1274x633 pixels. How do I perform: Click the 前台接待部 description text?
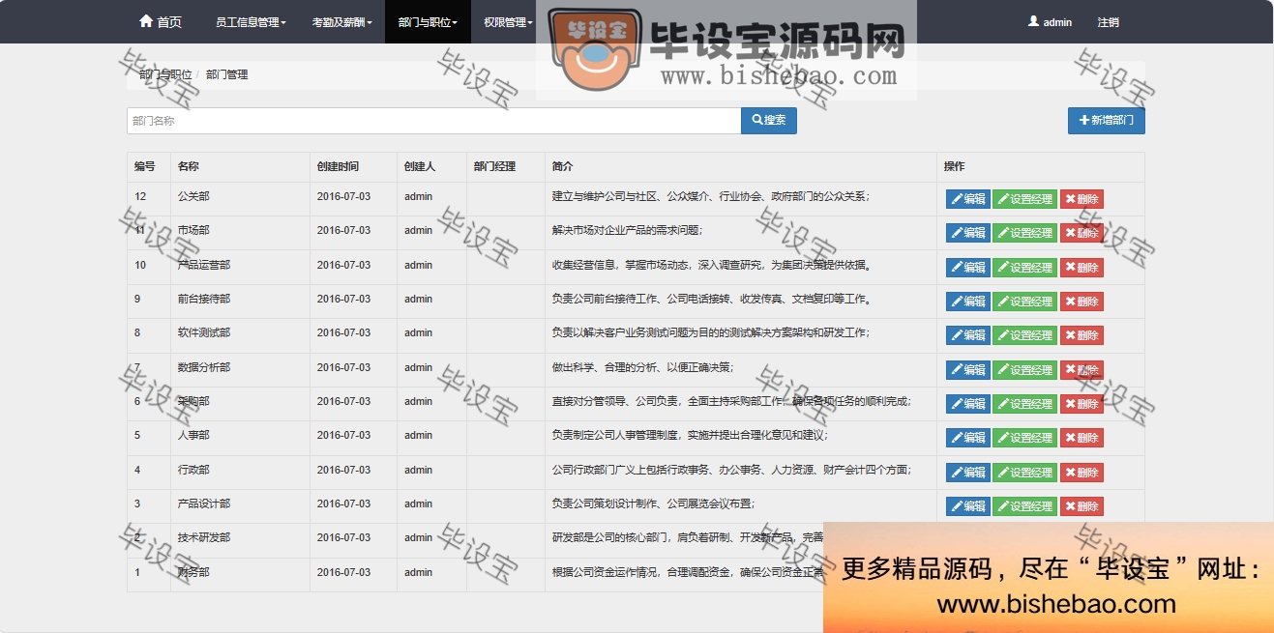713,300
